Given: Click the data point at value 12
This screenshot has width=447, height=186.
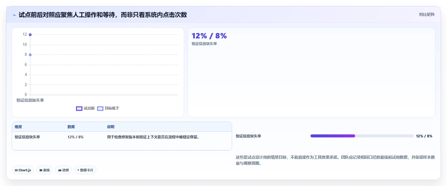Looking at the screenshot, I should pyautogui.click(x=30, y=35).
